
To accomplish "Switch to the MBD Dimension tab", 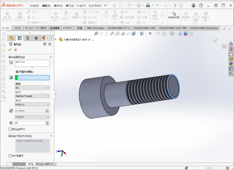I will [95, 28].
